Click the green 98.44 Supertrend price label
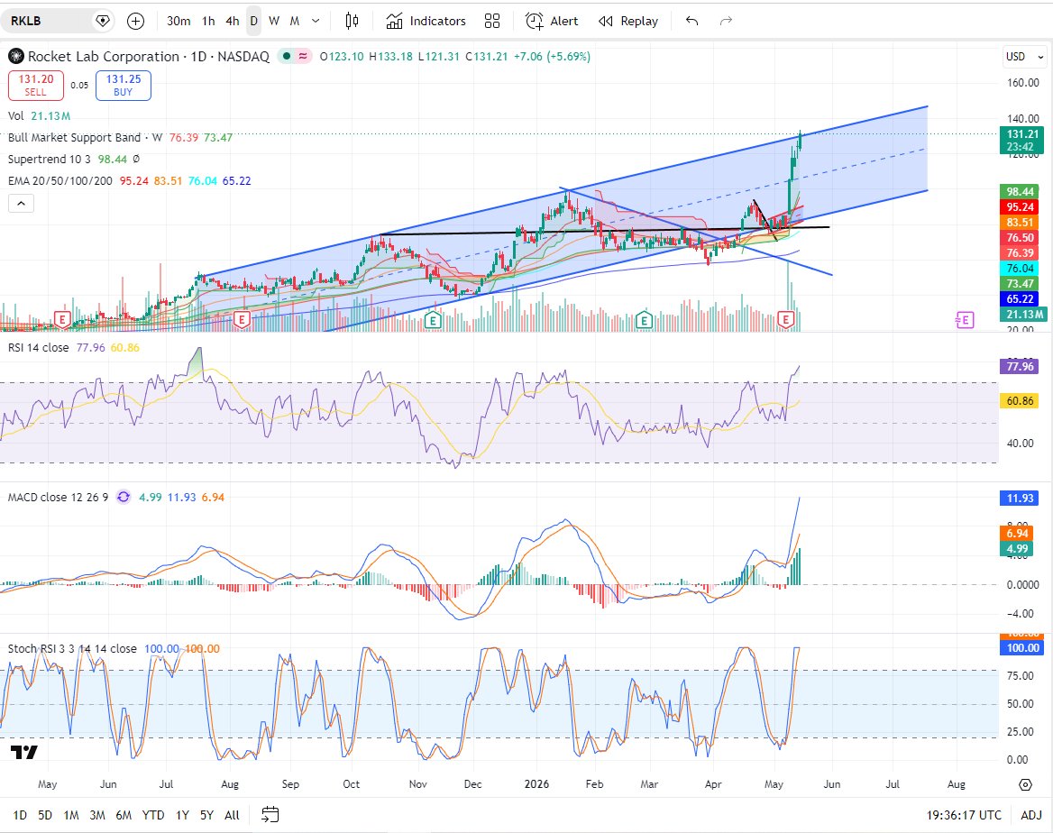The height and width of the screenshot is (833, 1053). point(1020,191)
